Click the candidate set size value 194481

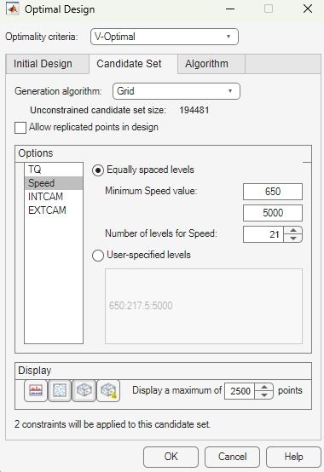coord(194,110)
